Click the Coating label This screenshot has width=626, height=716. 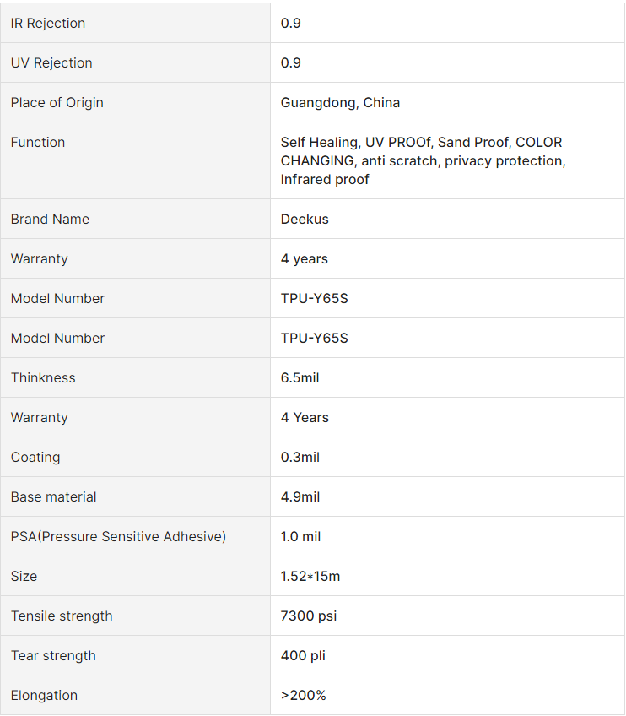35,458
